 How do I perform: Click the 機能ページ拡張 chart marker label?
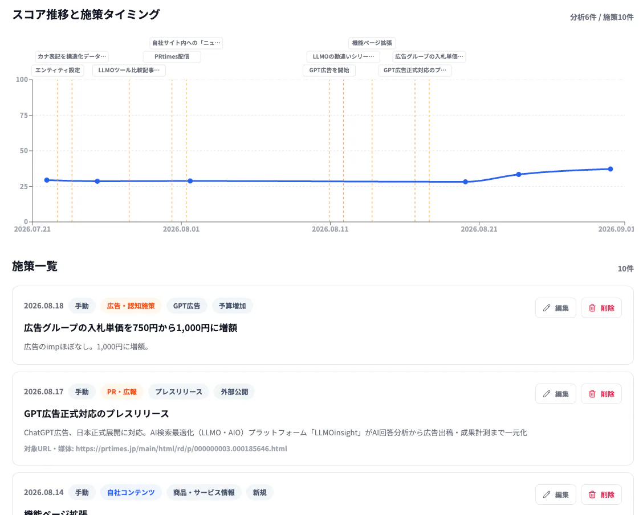coord(372,43)
